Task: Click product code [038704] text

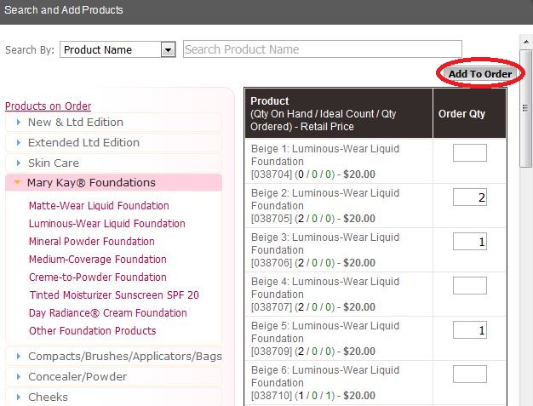Action: [272, 174]
